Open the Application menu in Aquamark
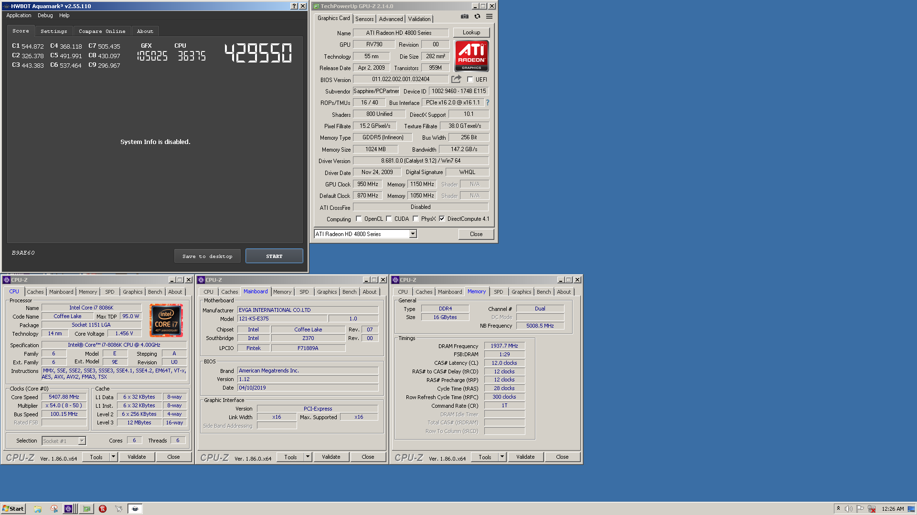 point(19,15)
